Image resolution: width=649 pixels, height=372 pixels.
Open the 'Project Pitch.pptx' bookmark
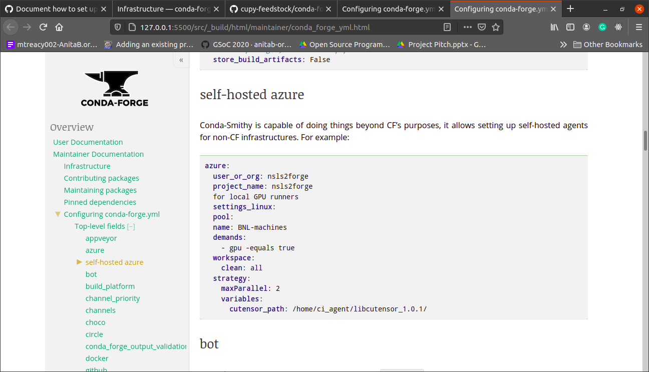click(x=441, y=45)
